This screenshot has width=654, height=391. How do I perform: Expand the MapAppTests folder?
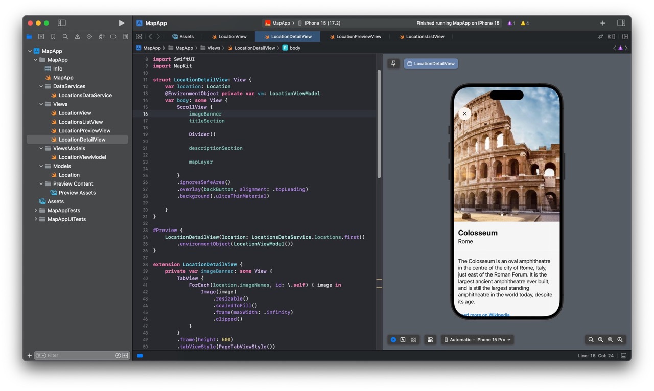(x=36, y=211)
